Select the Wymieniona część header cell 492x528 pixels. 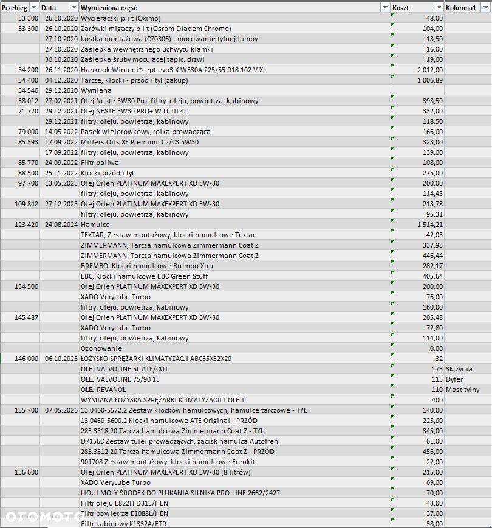point(235,7)
